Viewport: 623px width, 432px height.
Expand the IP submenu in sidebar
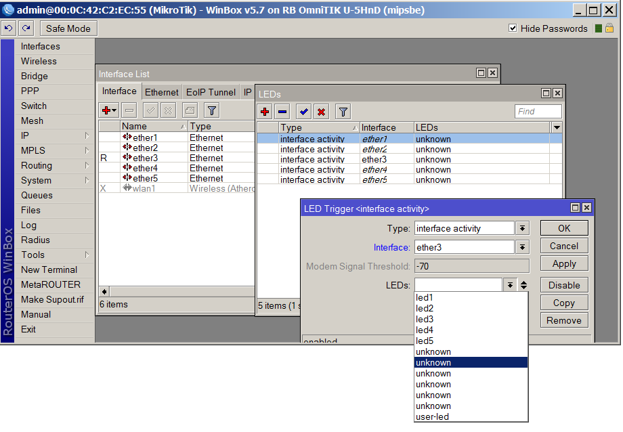coord(54,135)
